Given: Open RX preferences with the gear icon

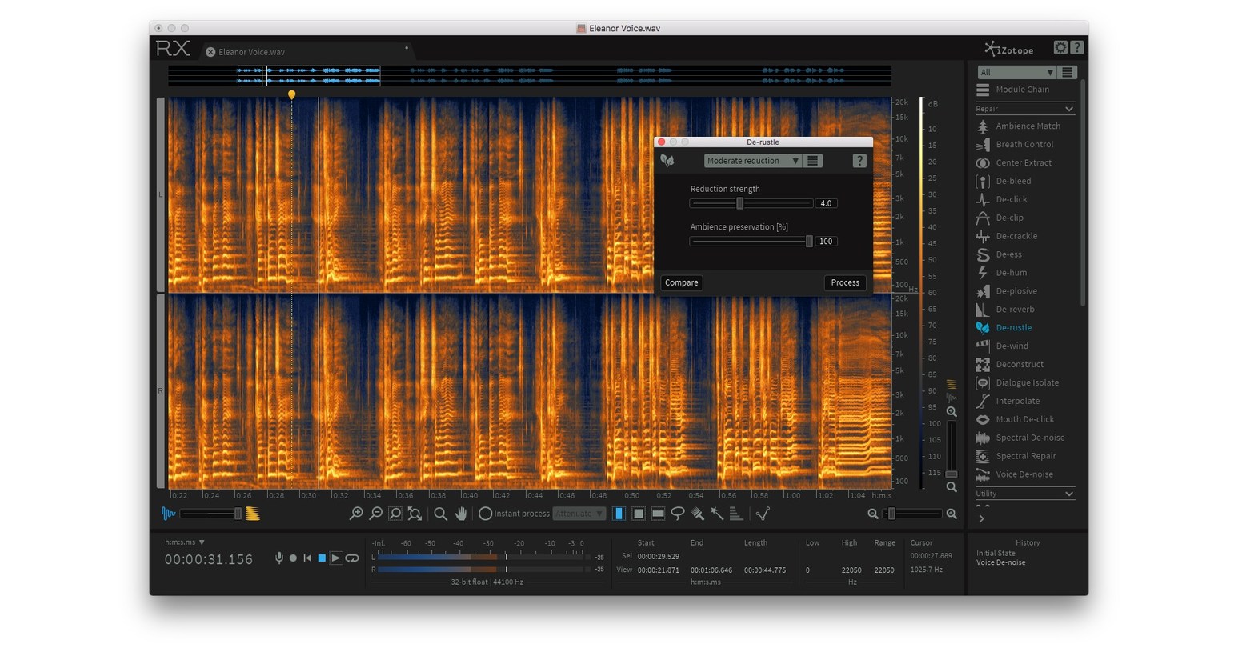Looking at the screenshot, I should (x=1059, y=47).
